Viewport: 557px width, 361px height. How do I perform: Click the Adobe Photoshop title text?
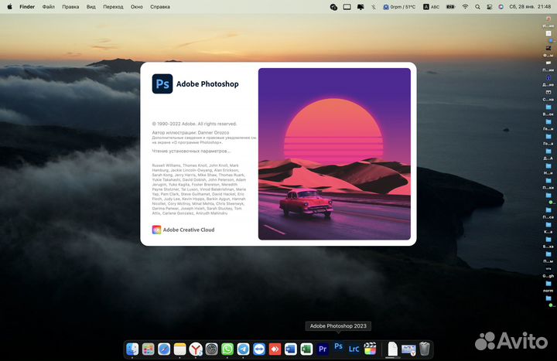[207, 84]
